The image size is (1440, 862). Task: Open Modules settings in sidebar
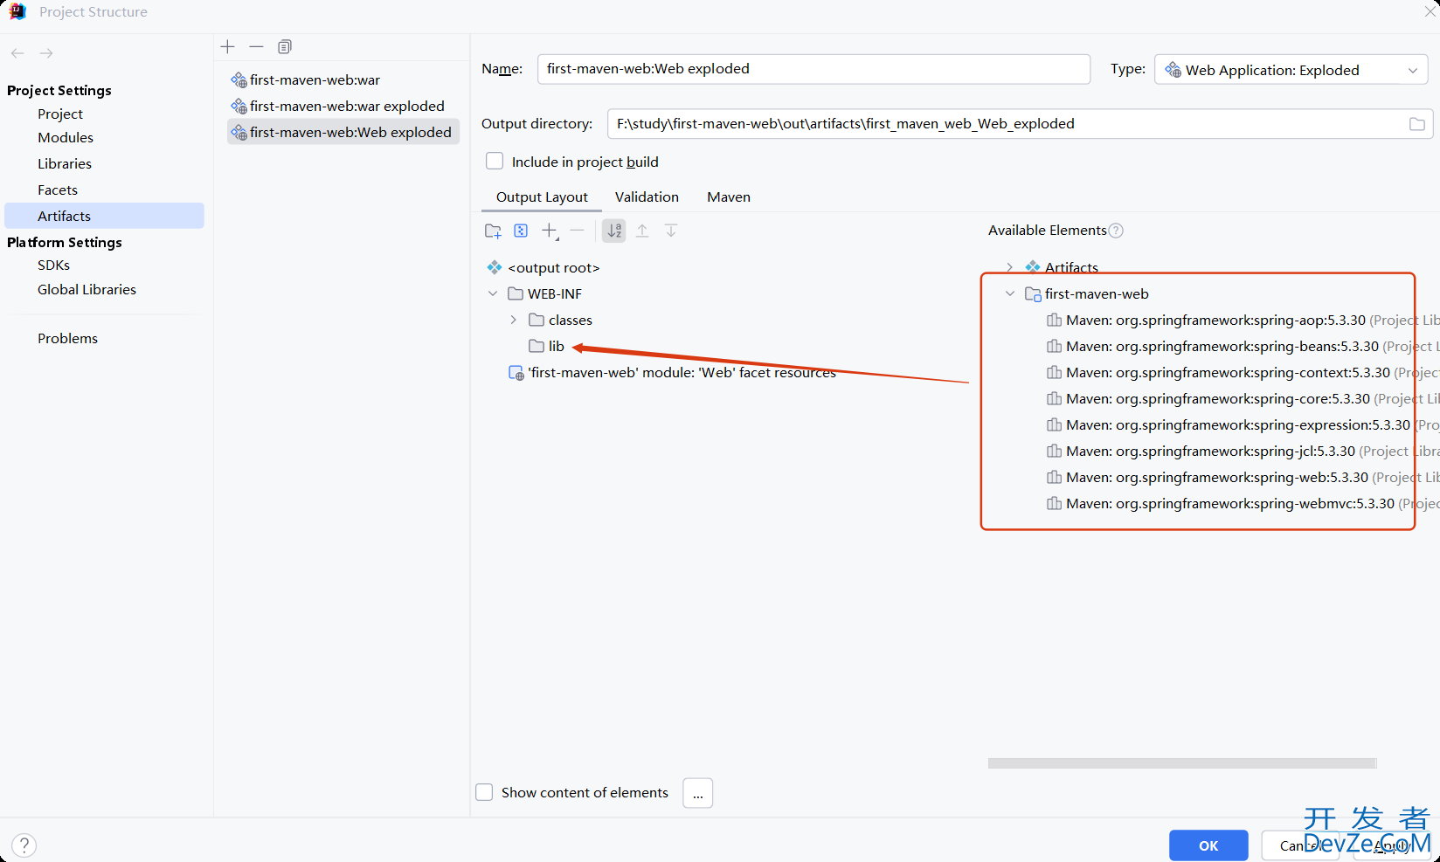click(66, 137)
